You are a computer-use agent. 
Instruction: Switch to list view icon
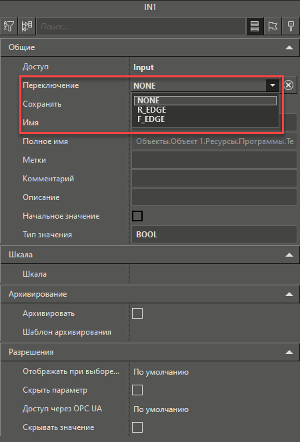[255, 27]
